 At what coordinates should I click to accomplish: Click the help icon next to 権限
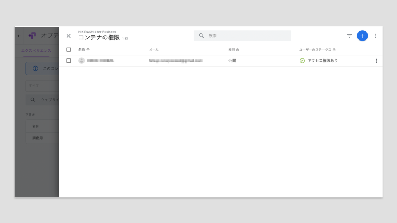click(238, 50)
